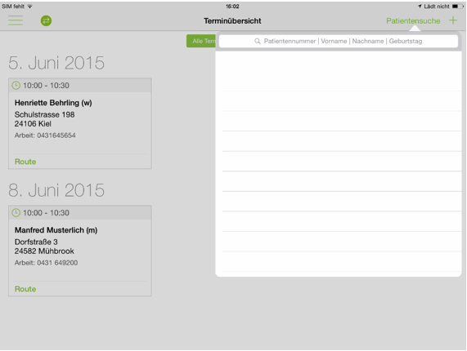This screenshot has height=351, width=467.
Task: Tap the partially hidden Alle Termine button
Action: (x=201, y=41)
